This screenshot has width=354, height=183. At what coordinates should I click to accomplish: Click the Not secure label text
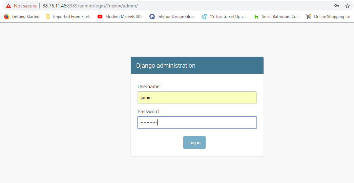25,6
